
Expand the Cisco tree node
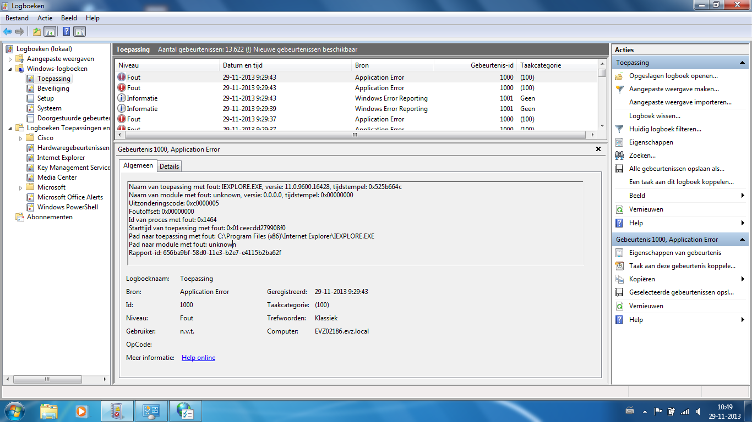click(x=20, y=138)
